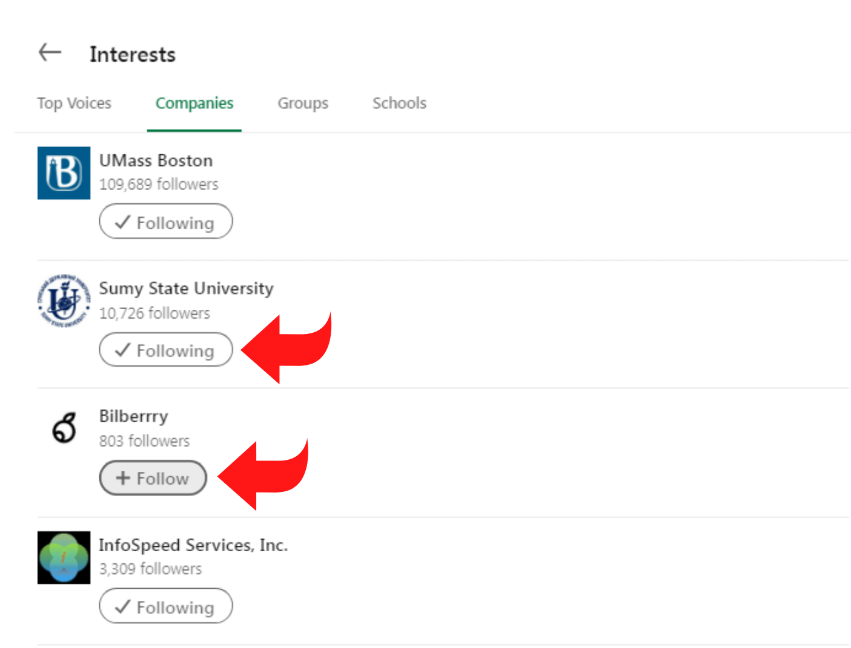Click the back arrow beside Interests
Viewport: 851px width, 648px height.
point(50,53)
